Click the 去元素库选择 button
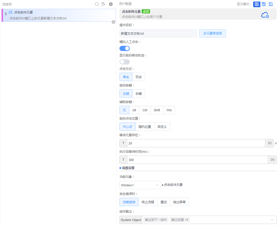The width and height of the screenshot is (279, 226). pyautogui.click(x=212, y=33)
